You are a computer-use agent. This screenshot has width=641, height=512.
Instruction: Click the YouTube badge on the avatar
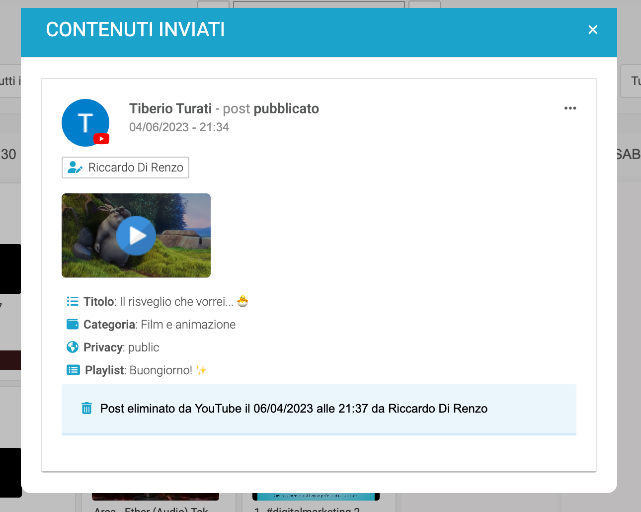101,139
